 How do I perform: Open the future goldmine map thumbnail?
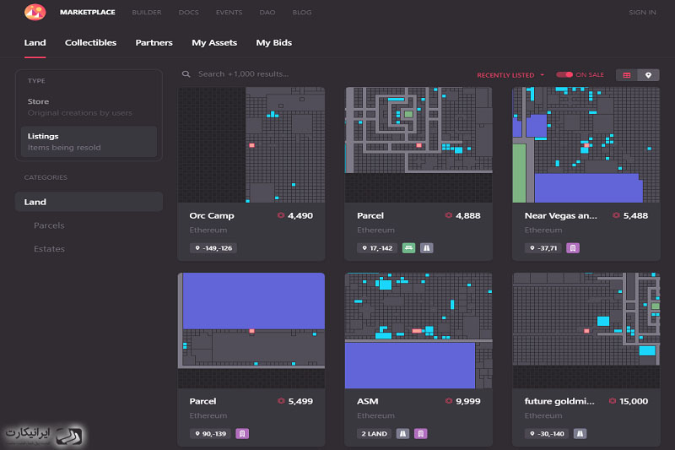[x=586, y=330]
